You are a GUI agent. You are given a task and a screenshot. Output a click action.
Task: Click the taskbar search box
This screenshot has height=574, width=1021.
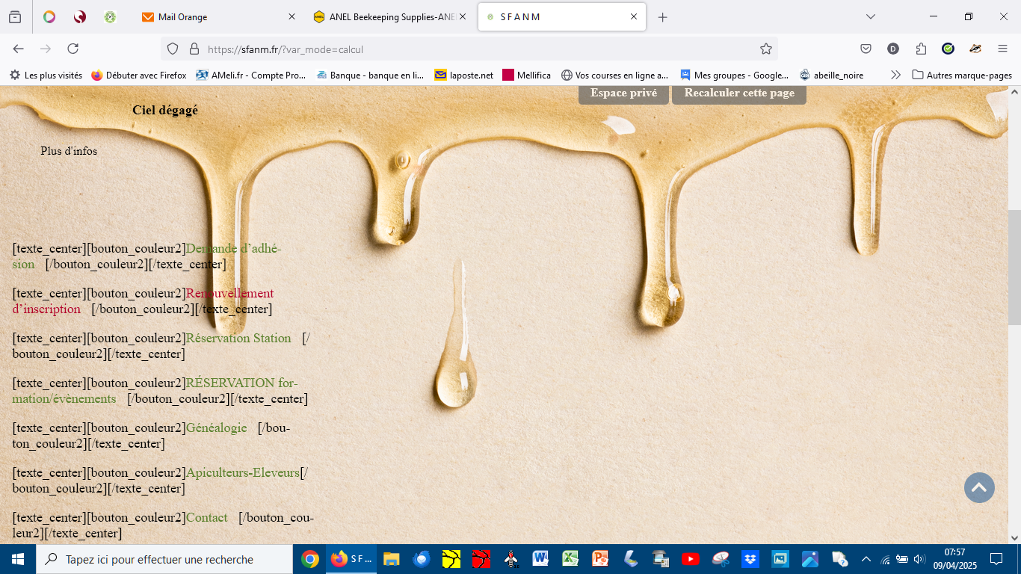[164, 559]
